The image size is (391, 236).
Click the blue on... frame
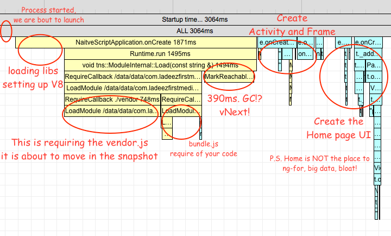(x=305, y=54)
